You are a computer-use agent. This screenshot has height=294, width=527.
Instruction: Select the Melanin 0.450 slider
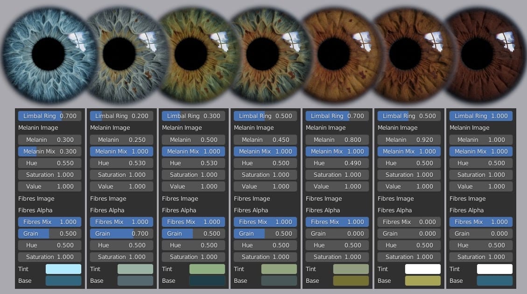265,139
